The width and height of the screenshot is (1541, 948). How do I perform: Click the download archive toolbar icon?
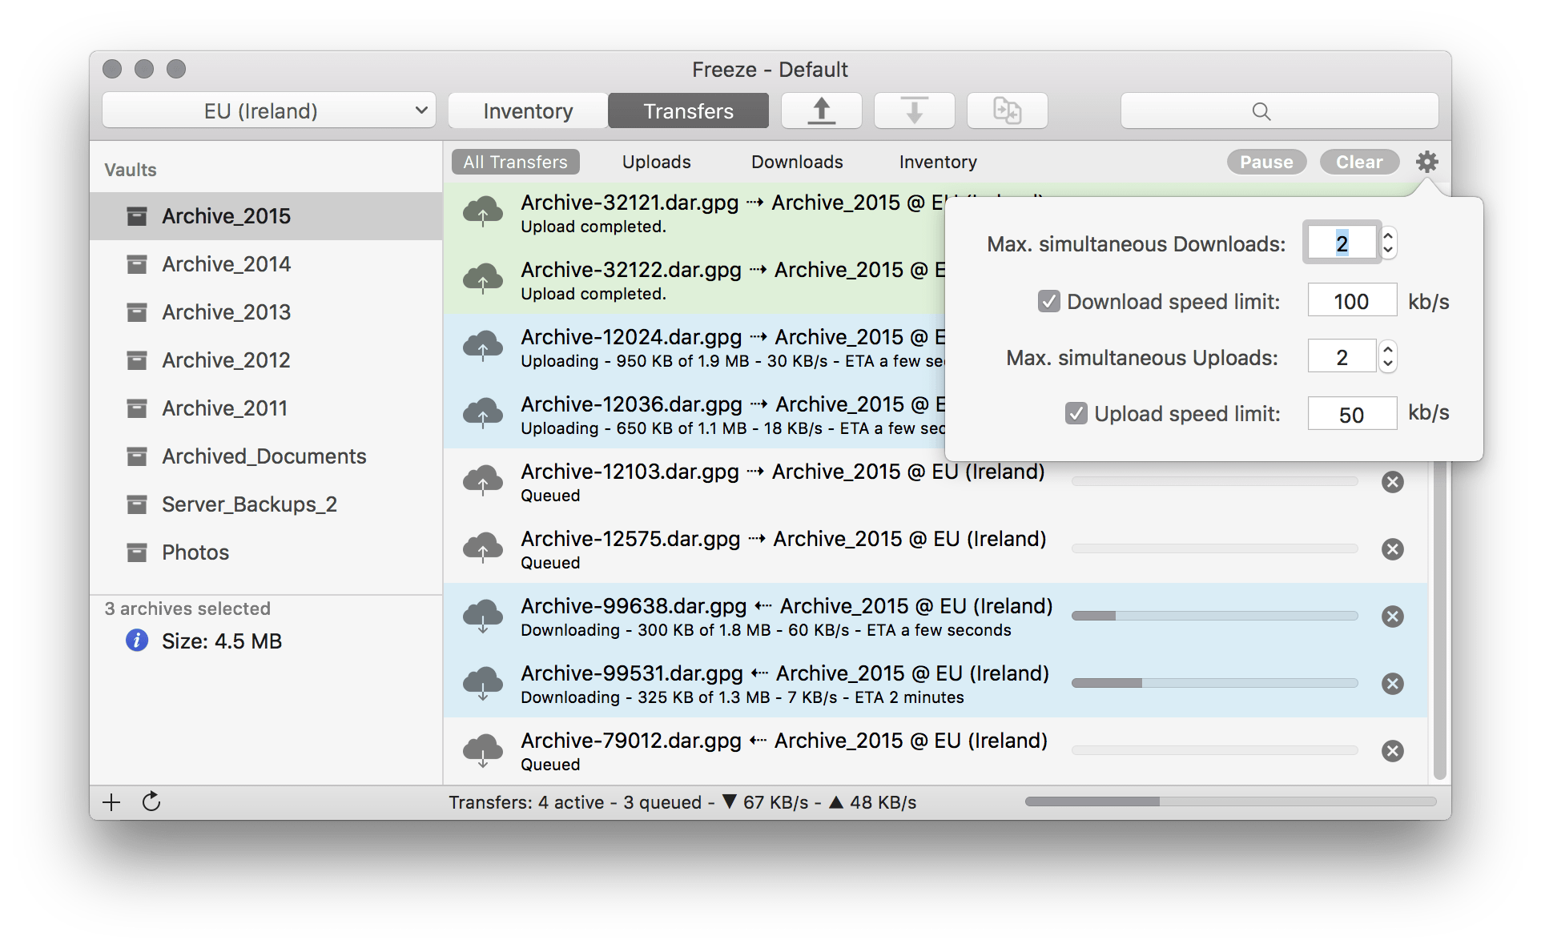tap(914, 110)
